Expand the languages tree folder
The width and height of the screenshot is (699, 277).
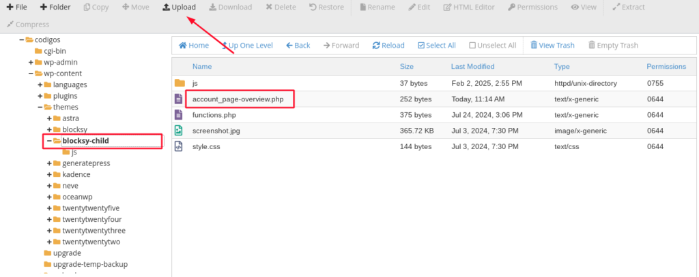[x=40, y=84]
